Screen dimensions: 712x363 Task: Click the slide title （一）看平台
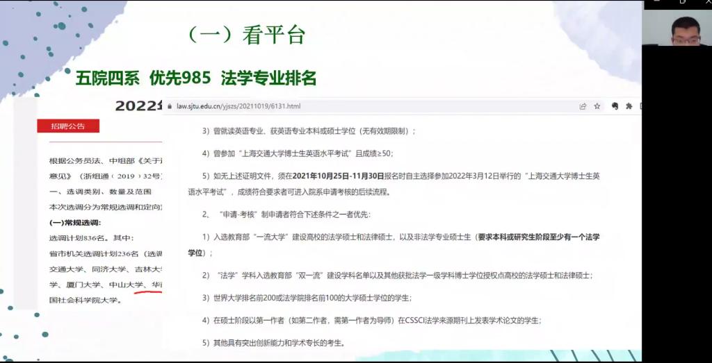tap(247, 35)
